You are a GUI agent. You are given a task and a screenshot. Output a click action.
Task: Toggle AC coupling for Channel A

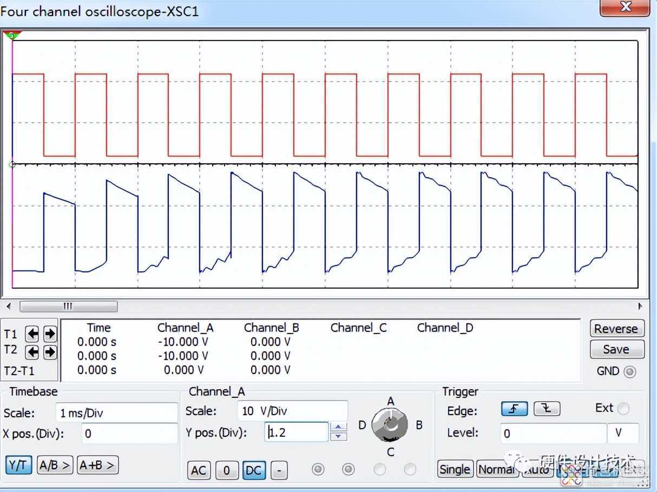[199, 470]
